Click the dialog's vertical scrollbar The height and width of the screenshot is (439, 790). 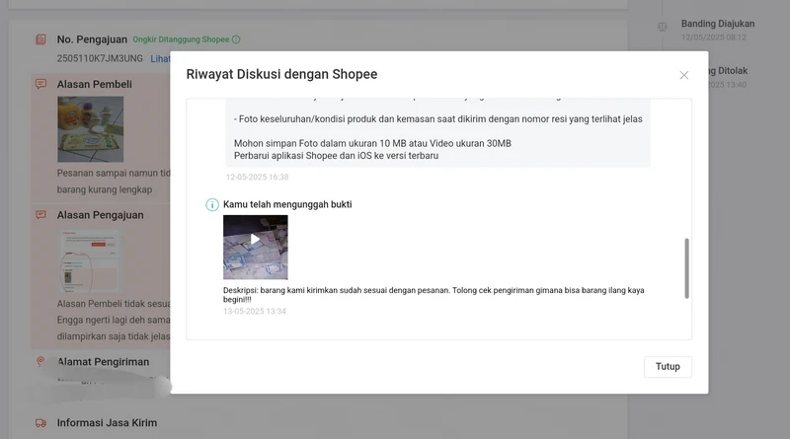[x=686, y=268]
